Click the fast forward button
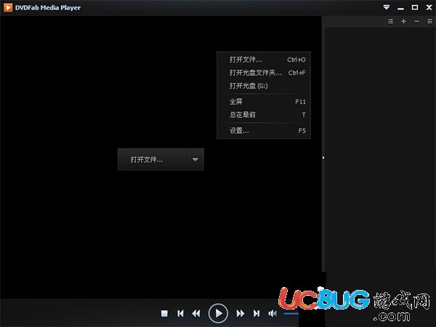This screenshot has height=327, width=436. (241, 314)
